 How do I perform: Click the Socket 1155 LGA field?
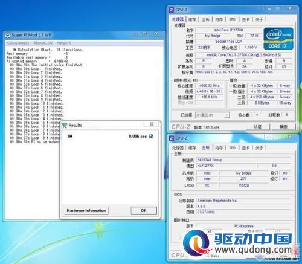coord(229,42)
